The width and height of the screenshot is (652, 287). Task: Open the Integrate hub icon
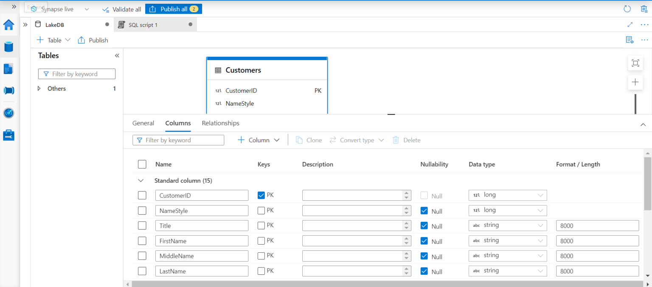point(8,90)
